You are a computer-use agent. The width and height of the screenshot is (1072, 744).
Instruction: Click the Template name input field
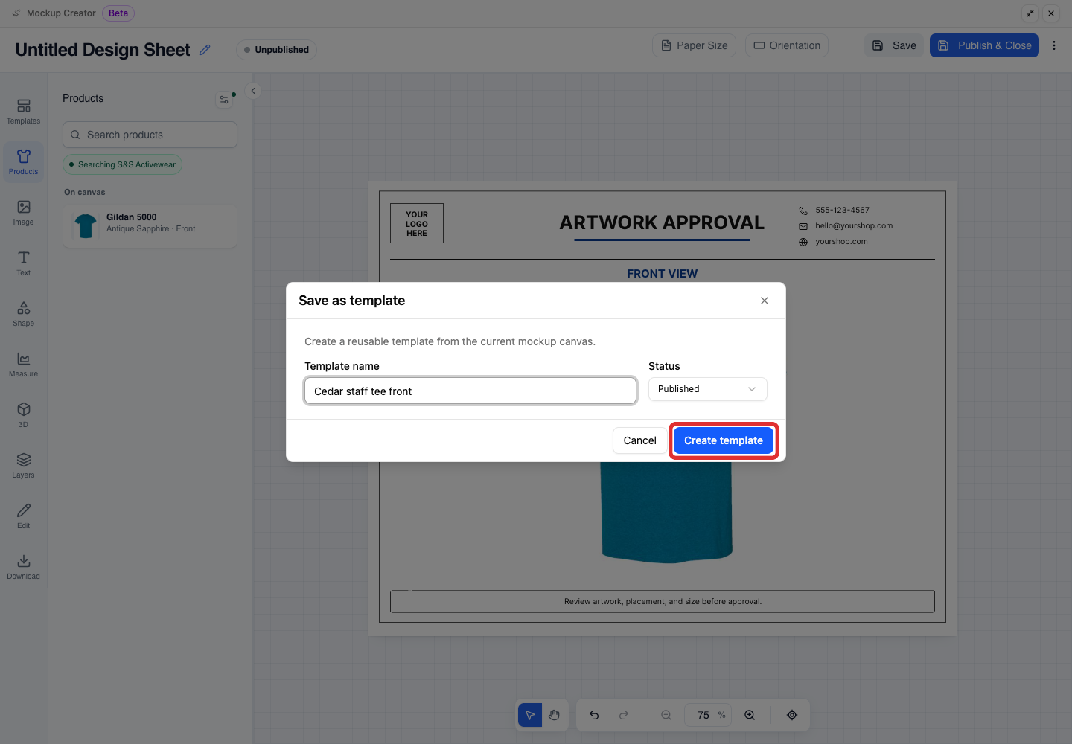470,391
